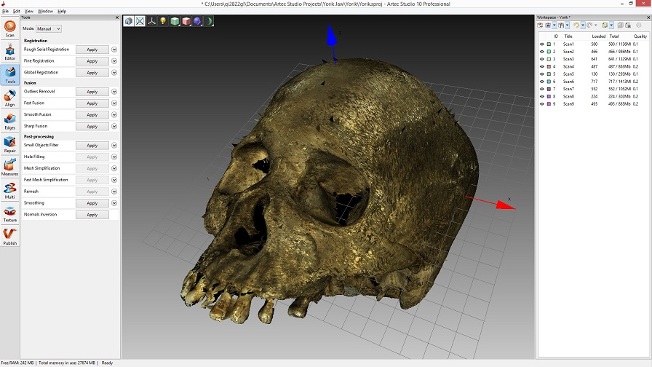Expand the Global Registration settings
The width and height of the screenshot is (652, 367).
[114, 72]
